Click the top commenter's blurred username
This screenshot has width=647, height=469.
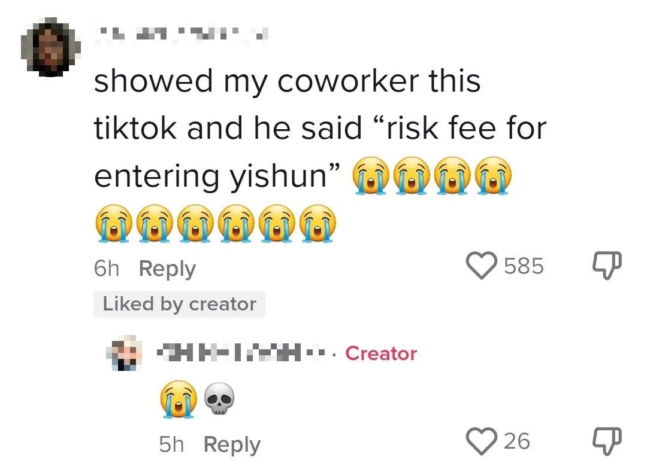181,35
